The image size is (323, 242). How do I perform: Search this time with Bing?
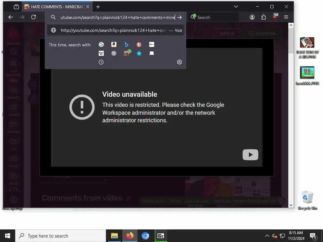click(x=126, y=44)
